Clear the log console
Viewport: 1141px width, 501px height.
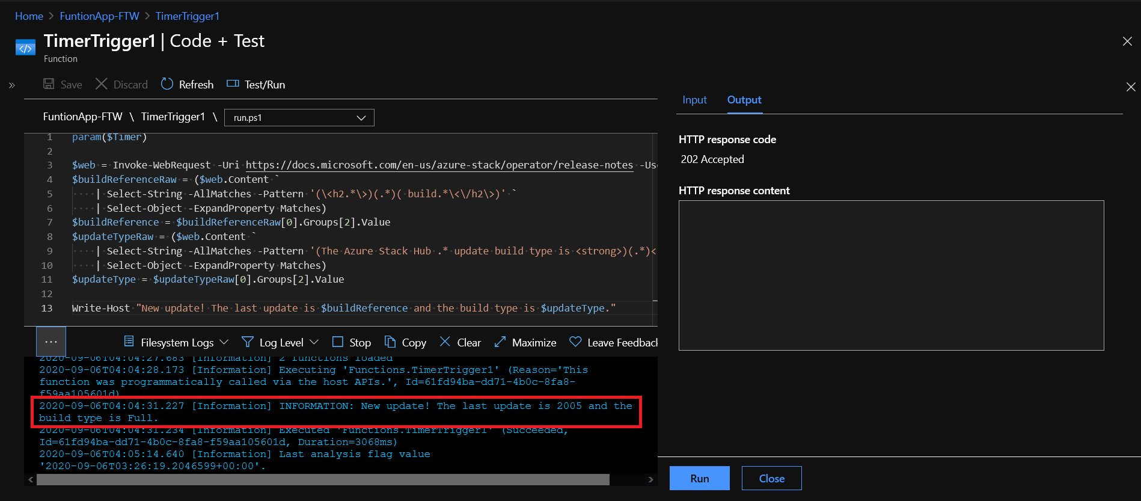click(460, 342)
